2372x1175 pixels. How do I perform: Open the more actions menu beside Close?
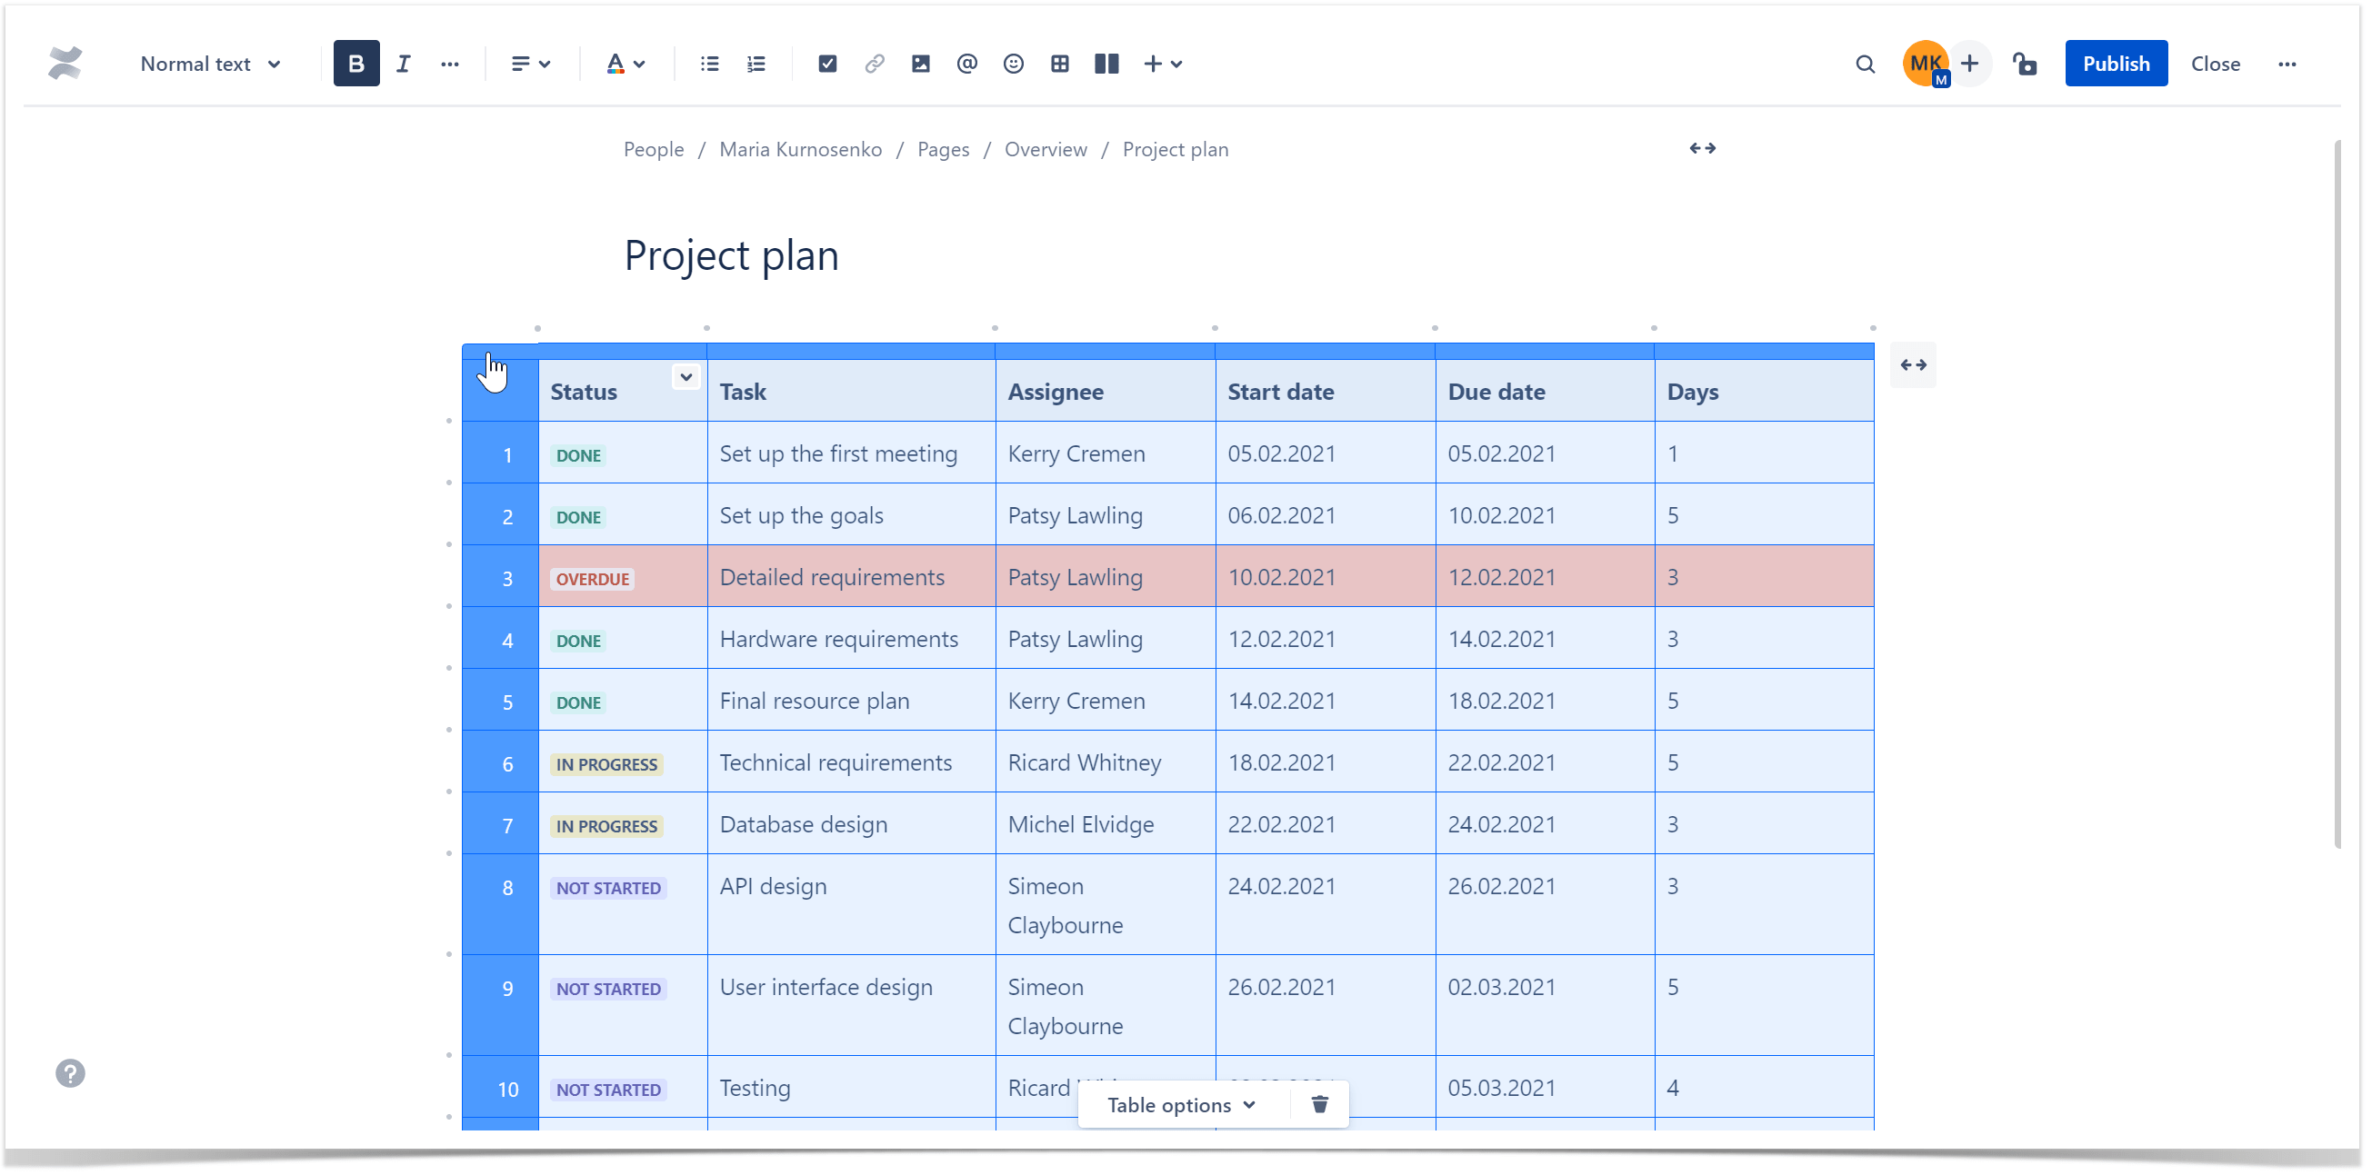coord(2287,64)
